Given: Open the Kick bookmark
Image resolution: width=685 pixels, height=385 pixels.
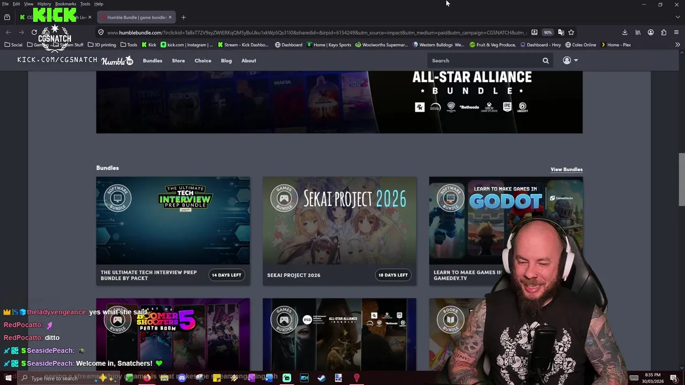Looking at the screenshot, I should pyautogui.click(x=149, y=45).
